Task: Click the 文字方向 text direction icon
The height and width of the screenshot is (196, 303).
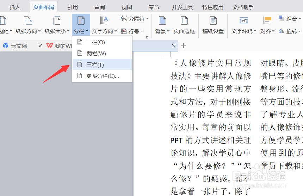Action: coord(104,20)
